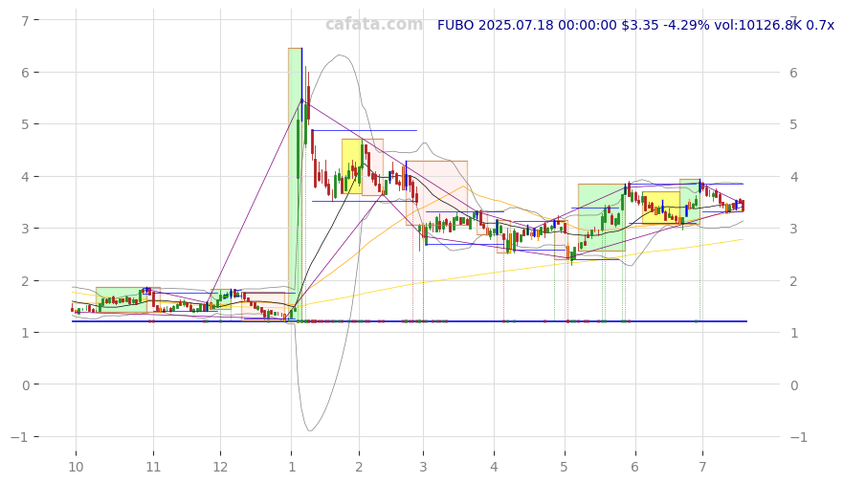The width and height of the screenshot is (844, 483).
Task: Click the x-axis month label 4
Action: (x=494, y=467)
